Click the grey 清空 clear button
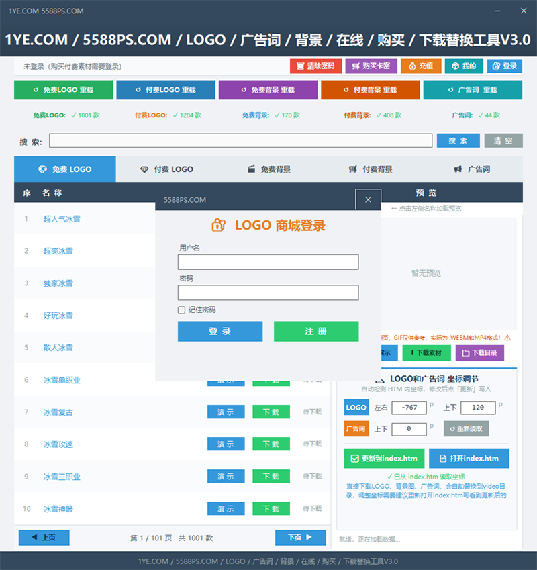This screenshot has height=570, width=537. [503, 140]
